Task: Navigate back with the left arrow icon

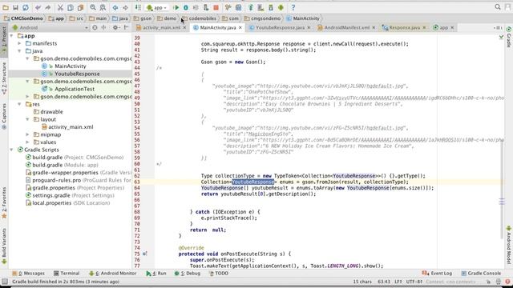Action: click(115, 7)
